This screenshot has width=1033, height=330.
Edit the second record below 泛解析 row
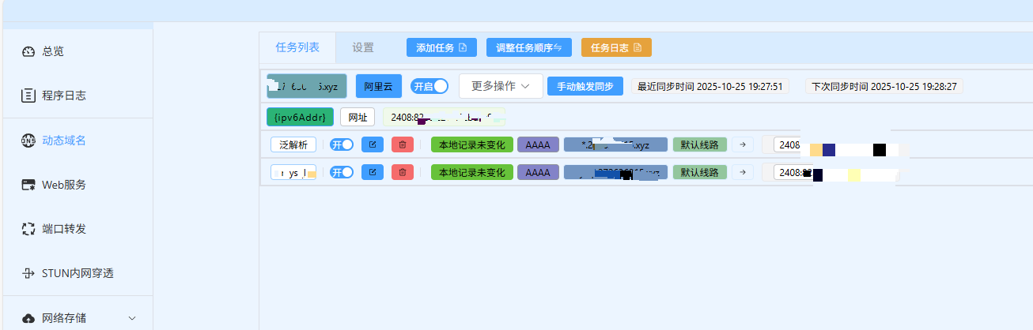[373, 172]
